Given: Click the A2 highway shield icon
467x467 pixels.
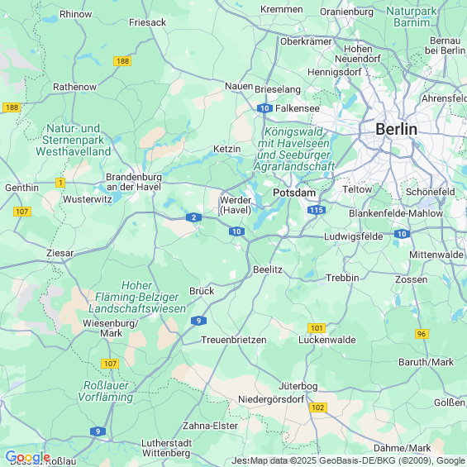Looking at the screenshot, I should [193, 217].
